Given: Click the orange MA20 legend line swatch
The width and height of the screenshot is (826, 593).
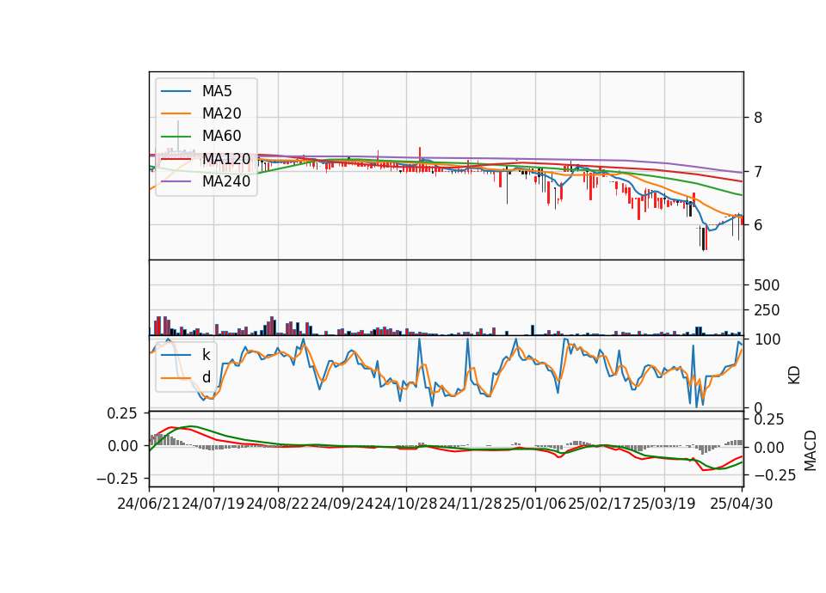Looking at the screenshot, I should click(x=176, y=113).
